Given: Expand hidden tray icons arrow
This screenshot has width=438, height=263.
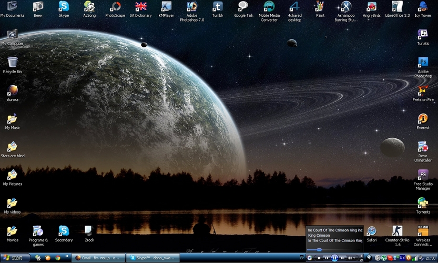Looking at the screenshot, I should pyautogui.click(x=369, y=258).
